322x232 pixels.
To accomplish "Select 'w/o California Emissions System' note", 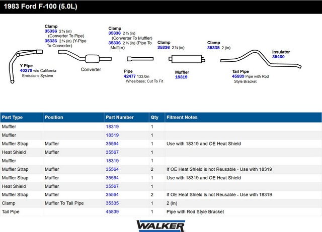I will click(39, 73).
